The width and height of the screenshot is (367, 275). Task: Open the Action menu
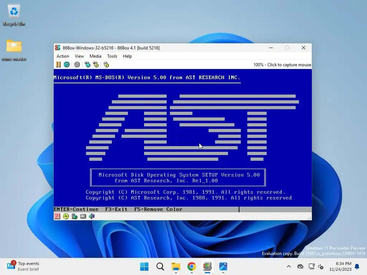pos(63,56)
